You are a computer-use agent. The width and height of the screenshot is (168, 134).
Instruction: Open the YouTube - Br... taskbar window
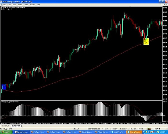click(x=38, y=132)
